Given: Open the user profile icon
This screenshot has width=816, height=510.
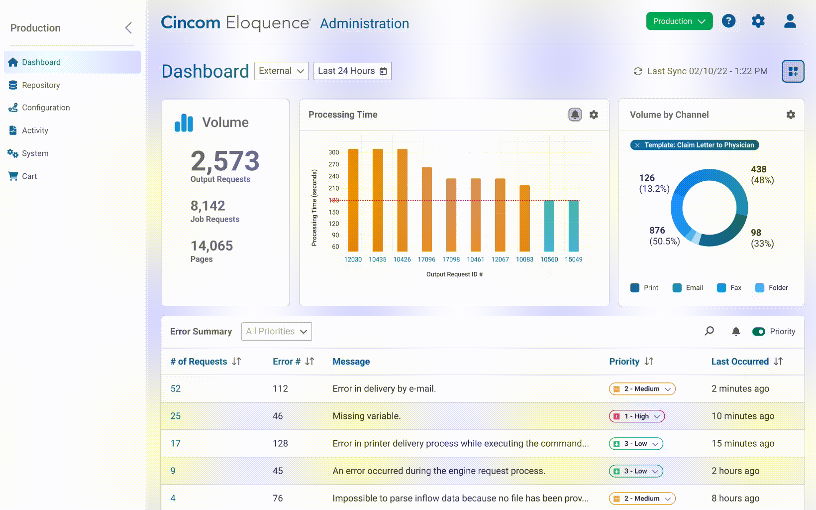Looking at the screenshot, I should point(790,21).
